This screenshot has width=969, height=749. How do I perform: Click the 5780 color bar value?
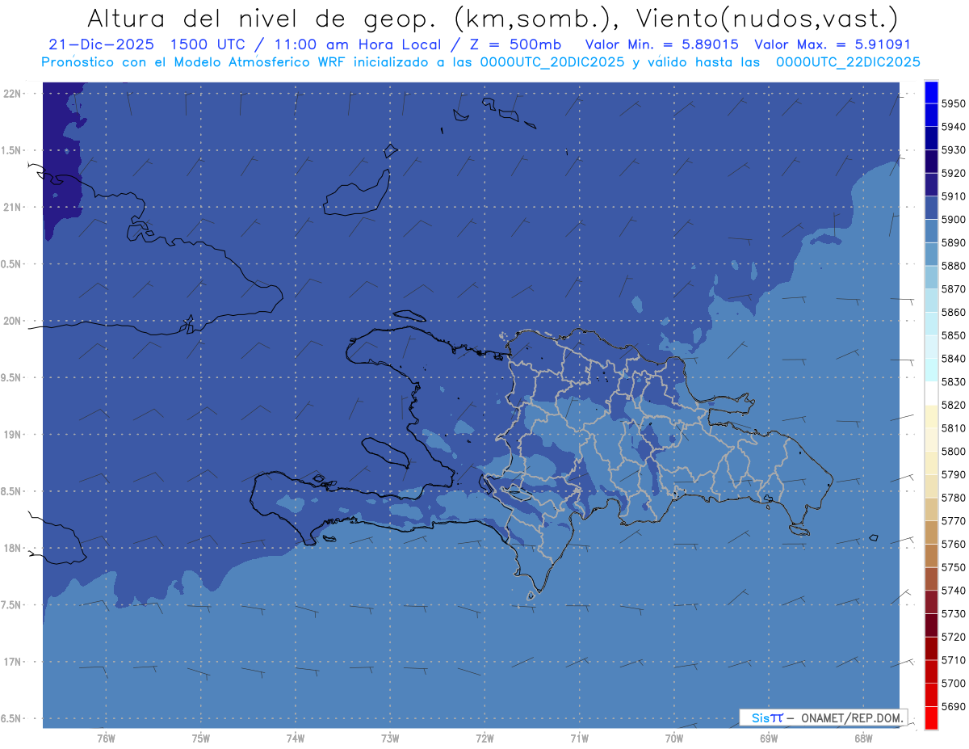pyautogui.click(x=953, y=498)
